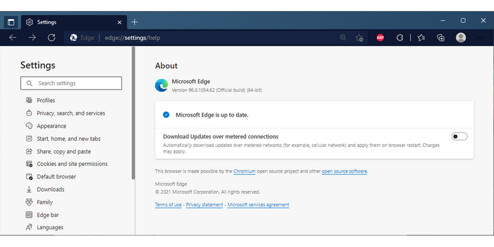This screenshot has height=247, width=494.
Task: Open the Favorites list icon
Action: (x=422, y=38)
